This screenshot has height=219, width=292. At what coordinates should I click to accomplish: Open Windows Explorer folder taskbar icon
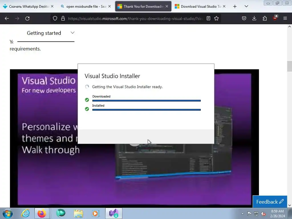tap(78, 213)
